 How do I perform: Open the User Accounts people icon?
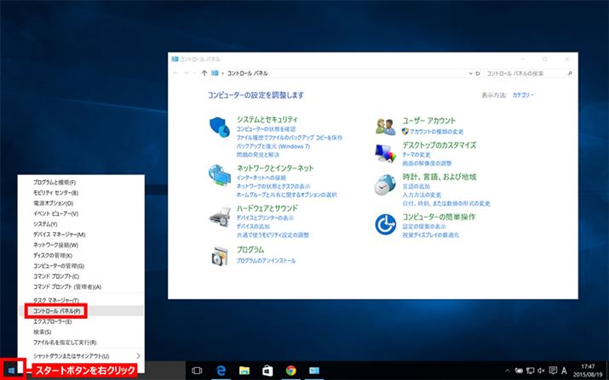(x=386, y=127)
